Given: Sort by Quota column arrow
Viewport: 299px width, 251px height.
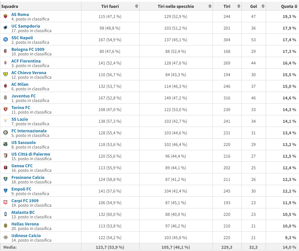Looking at the screenshot, I should [296, 6].
